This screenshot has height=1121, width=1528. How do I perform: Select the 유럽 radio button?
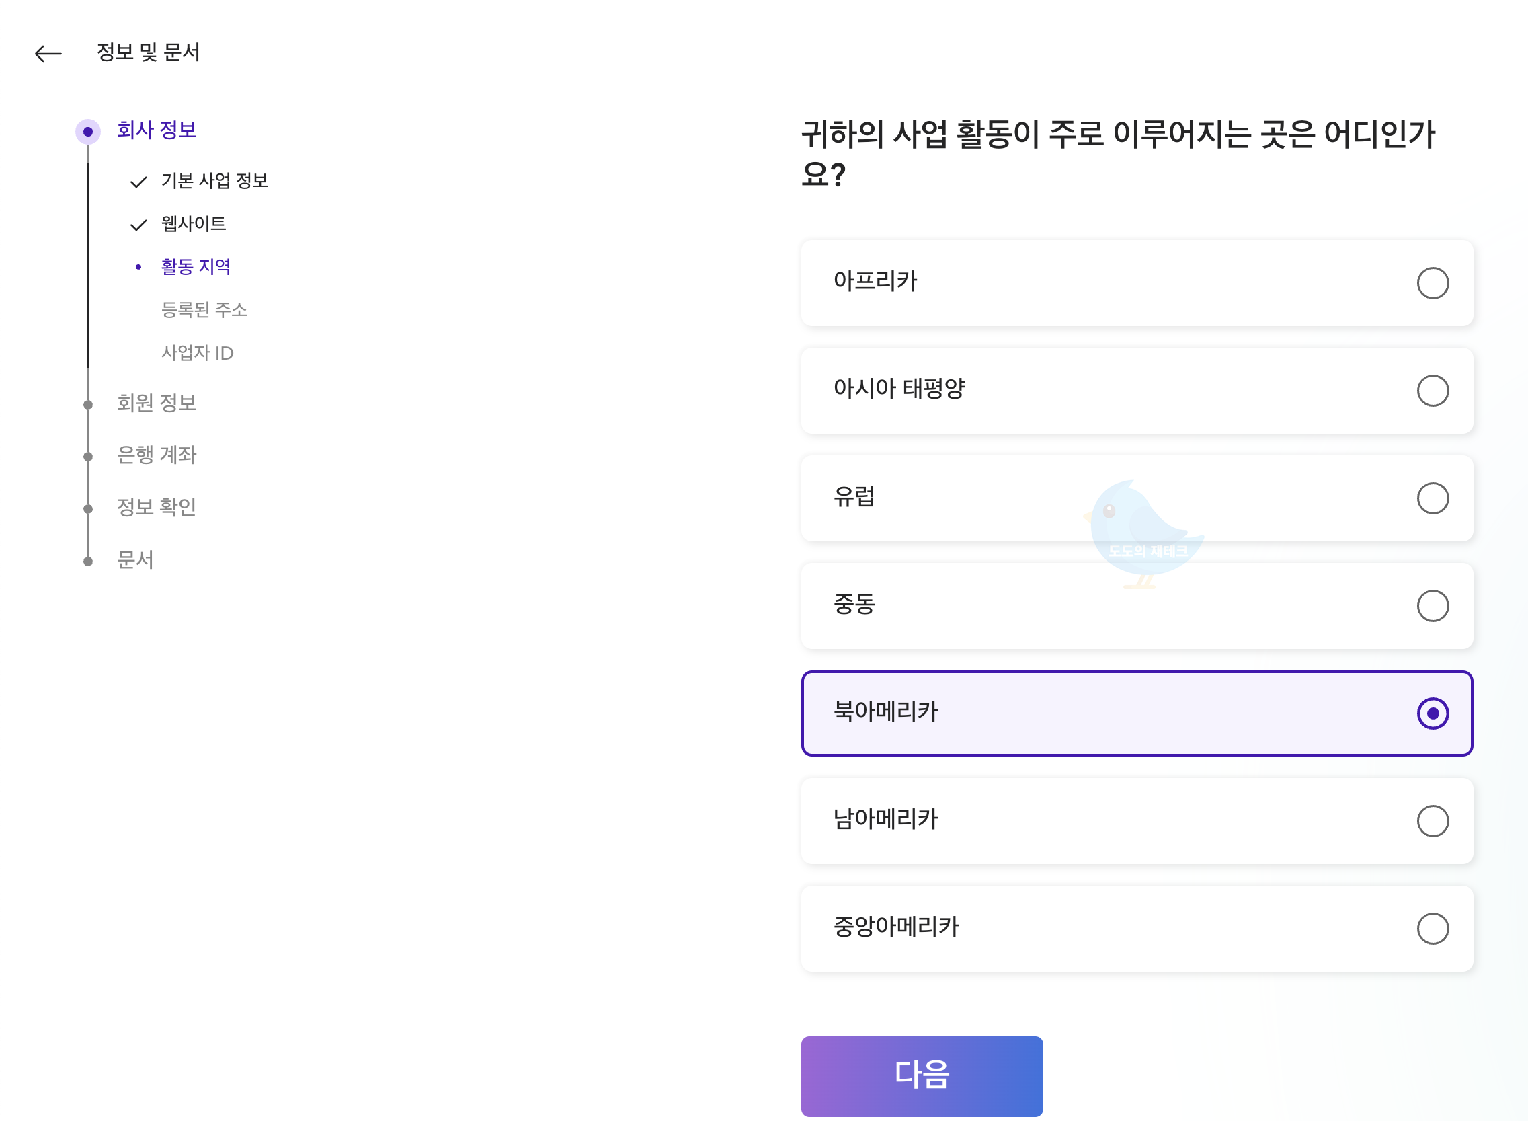[1433, 498]
